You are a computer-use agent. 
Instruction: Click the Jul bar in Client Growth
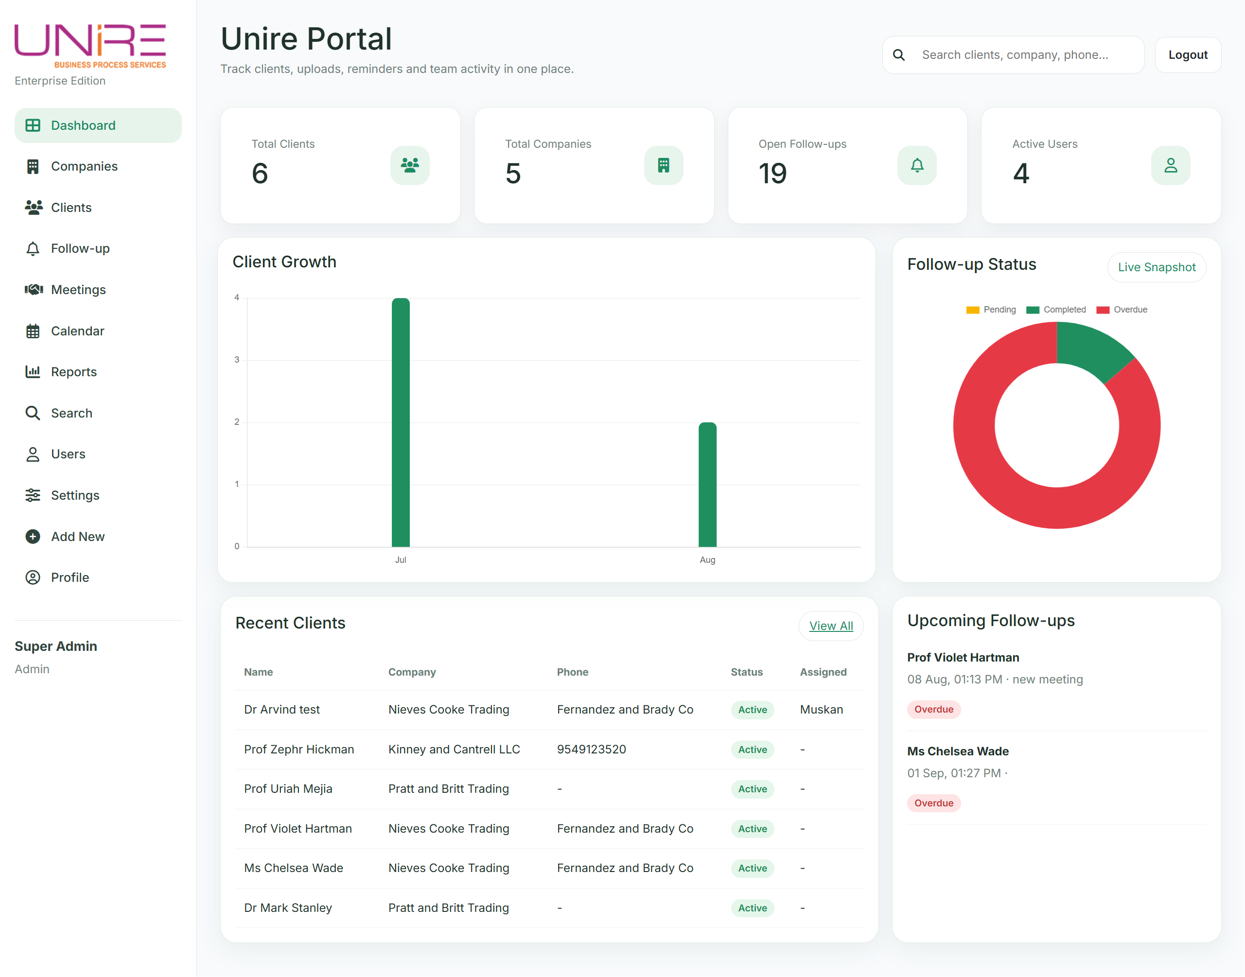click(401, 422)
